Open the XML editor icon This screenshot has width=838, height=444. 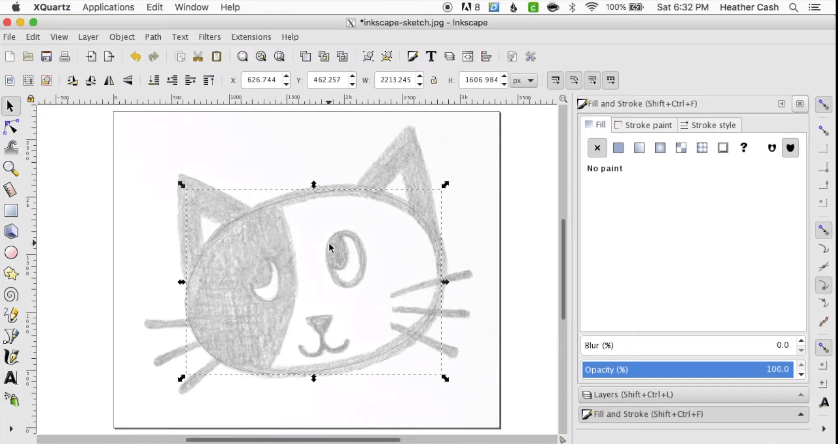(x=468, y=57)
